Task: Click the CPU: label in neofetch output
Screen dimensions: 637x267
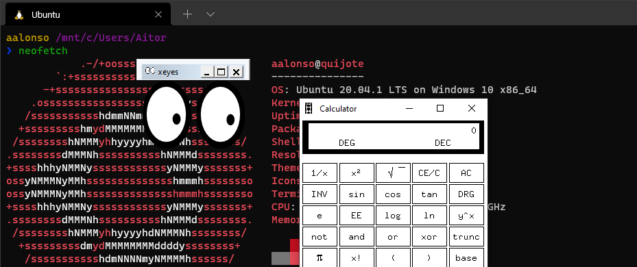Action: (280, 207)
